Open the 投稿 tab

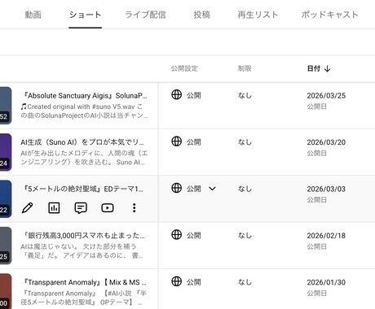point(201,15)
